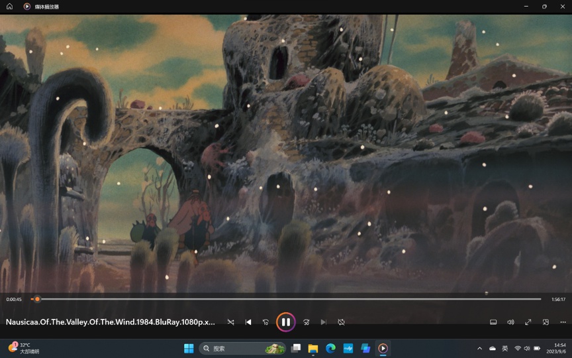Switch input method via 英 indicator
This screenshot has height=358, width=572.
pos(505,349)
